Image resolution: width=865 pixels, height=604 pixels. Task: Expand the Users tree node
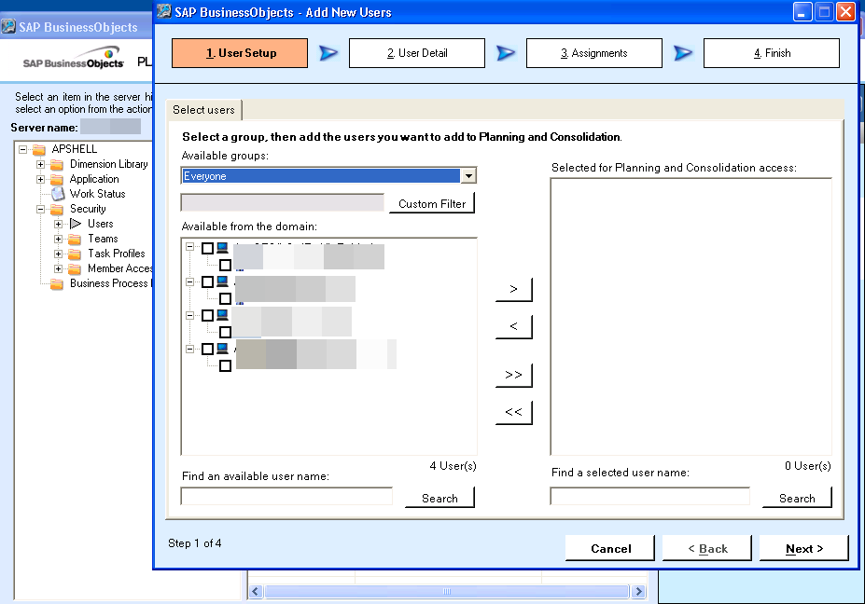pyautogui.click(x=58, y=224)
